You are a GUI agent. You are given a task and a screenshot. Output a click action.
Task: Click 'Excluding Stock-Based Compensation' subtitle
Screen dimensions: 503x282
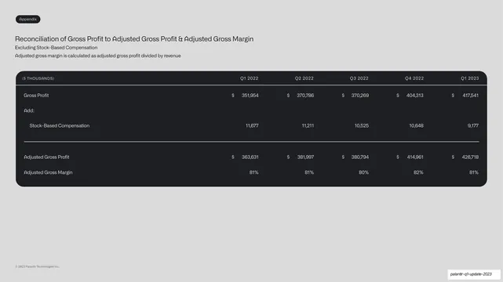coord(56,47)
